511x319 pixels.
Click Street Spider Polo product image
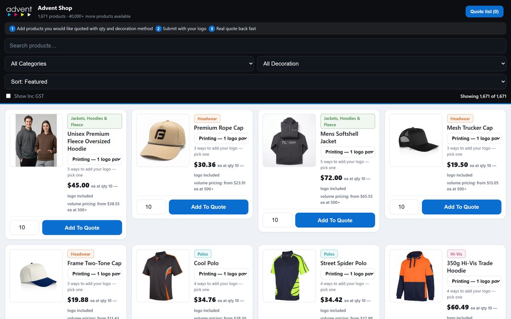[x=289, y=276]
